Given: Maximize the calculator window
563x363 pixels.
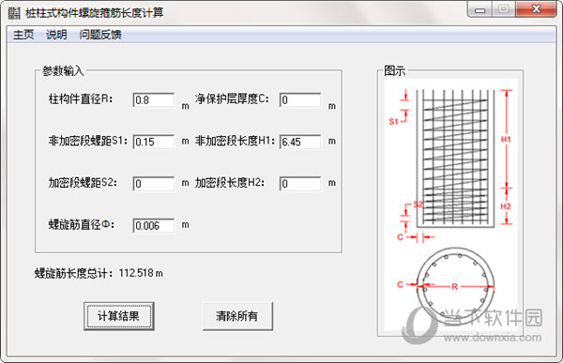Looking at the screenshot, I should [504, 9].
